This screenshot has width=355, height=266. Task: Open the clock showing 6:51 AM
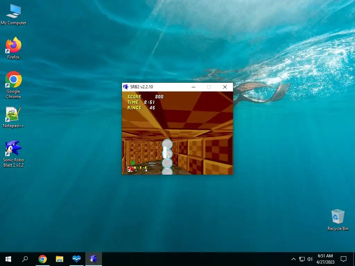[325, 259]
